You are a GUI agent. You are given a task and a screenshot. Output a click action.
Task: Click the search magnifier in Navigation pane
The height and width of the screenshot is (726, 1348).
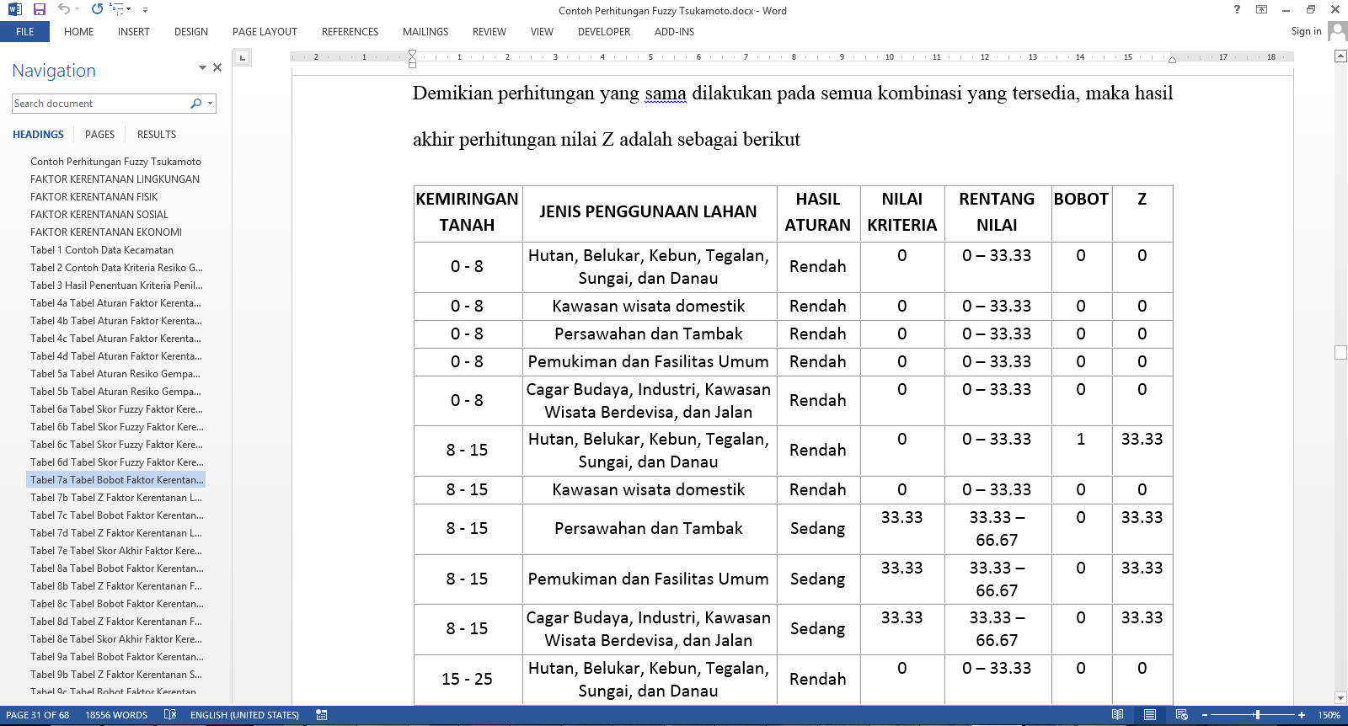[195, 104]
